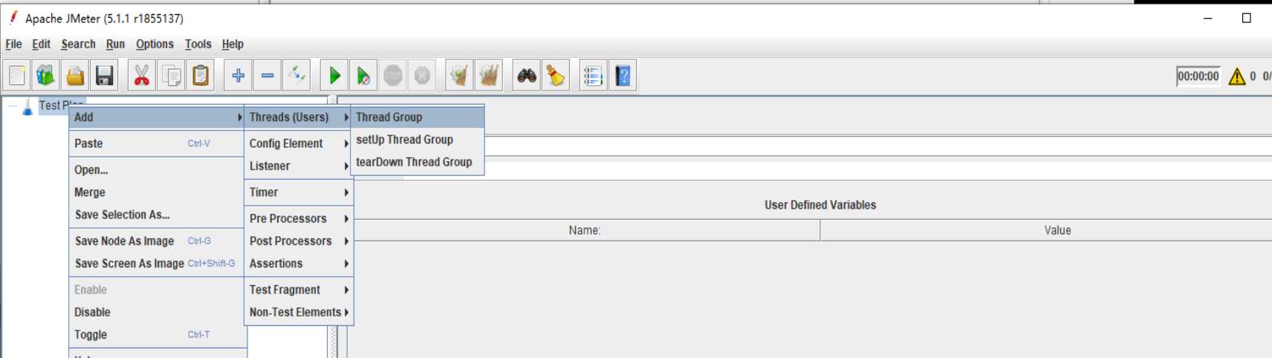The width and height of the screenshot is (1272, 358).
Task: Expand Config Element submenu
Action: (x=299, y=143)
